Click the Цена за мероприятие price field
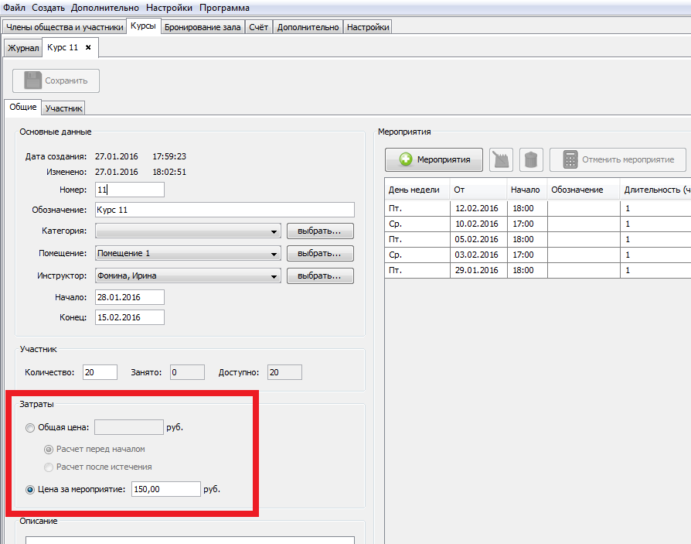Image resolution: width=691 pixels, height=544 pixels. 166,489
